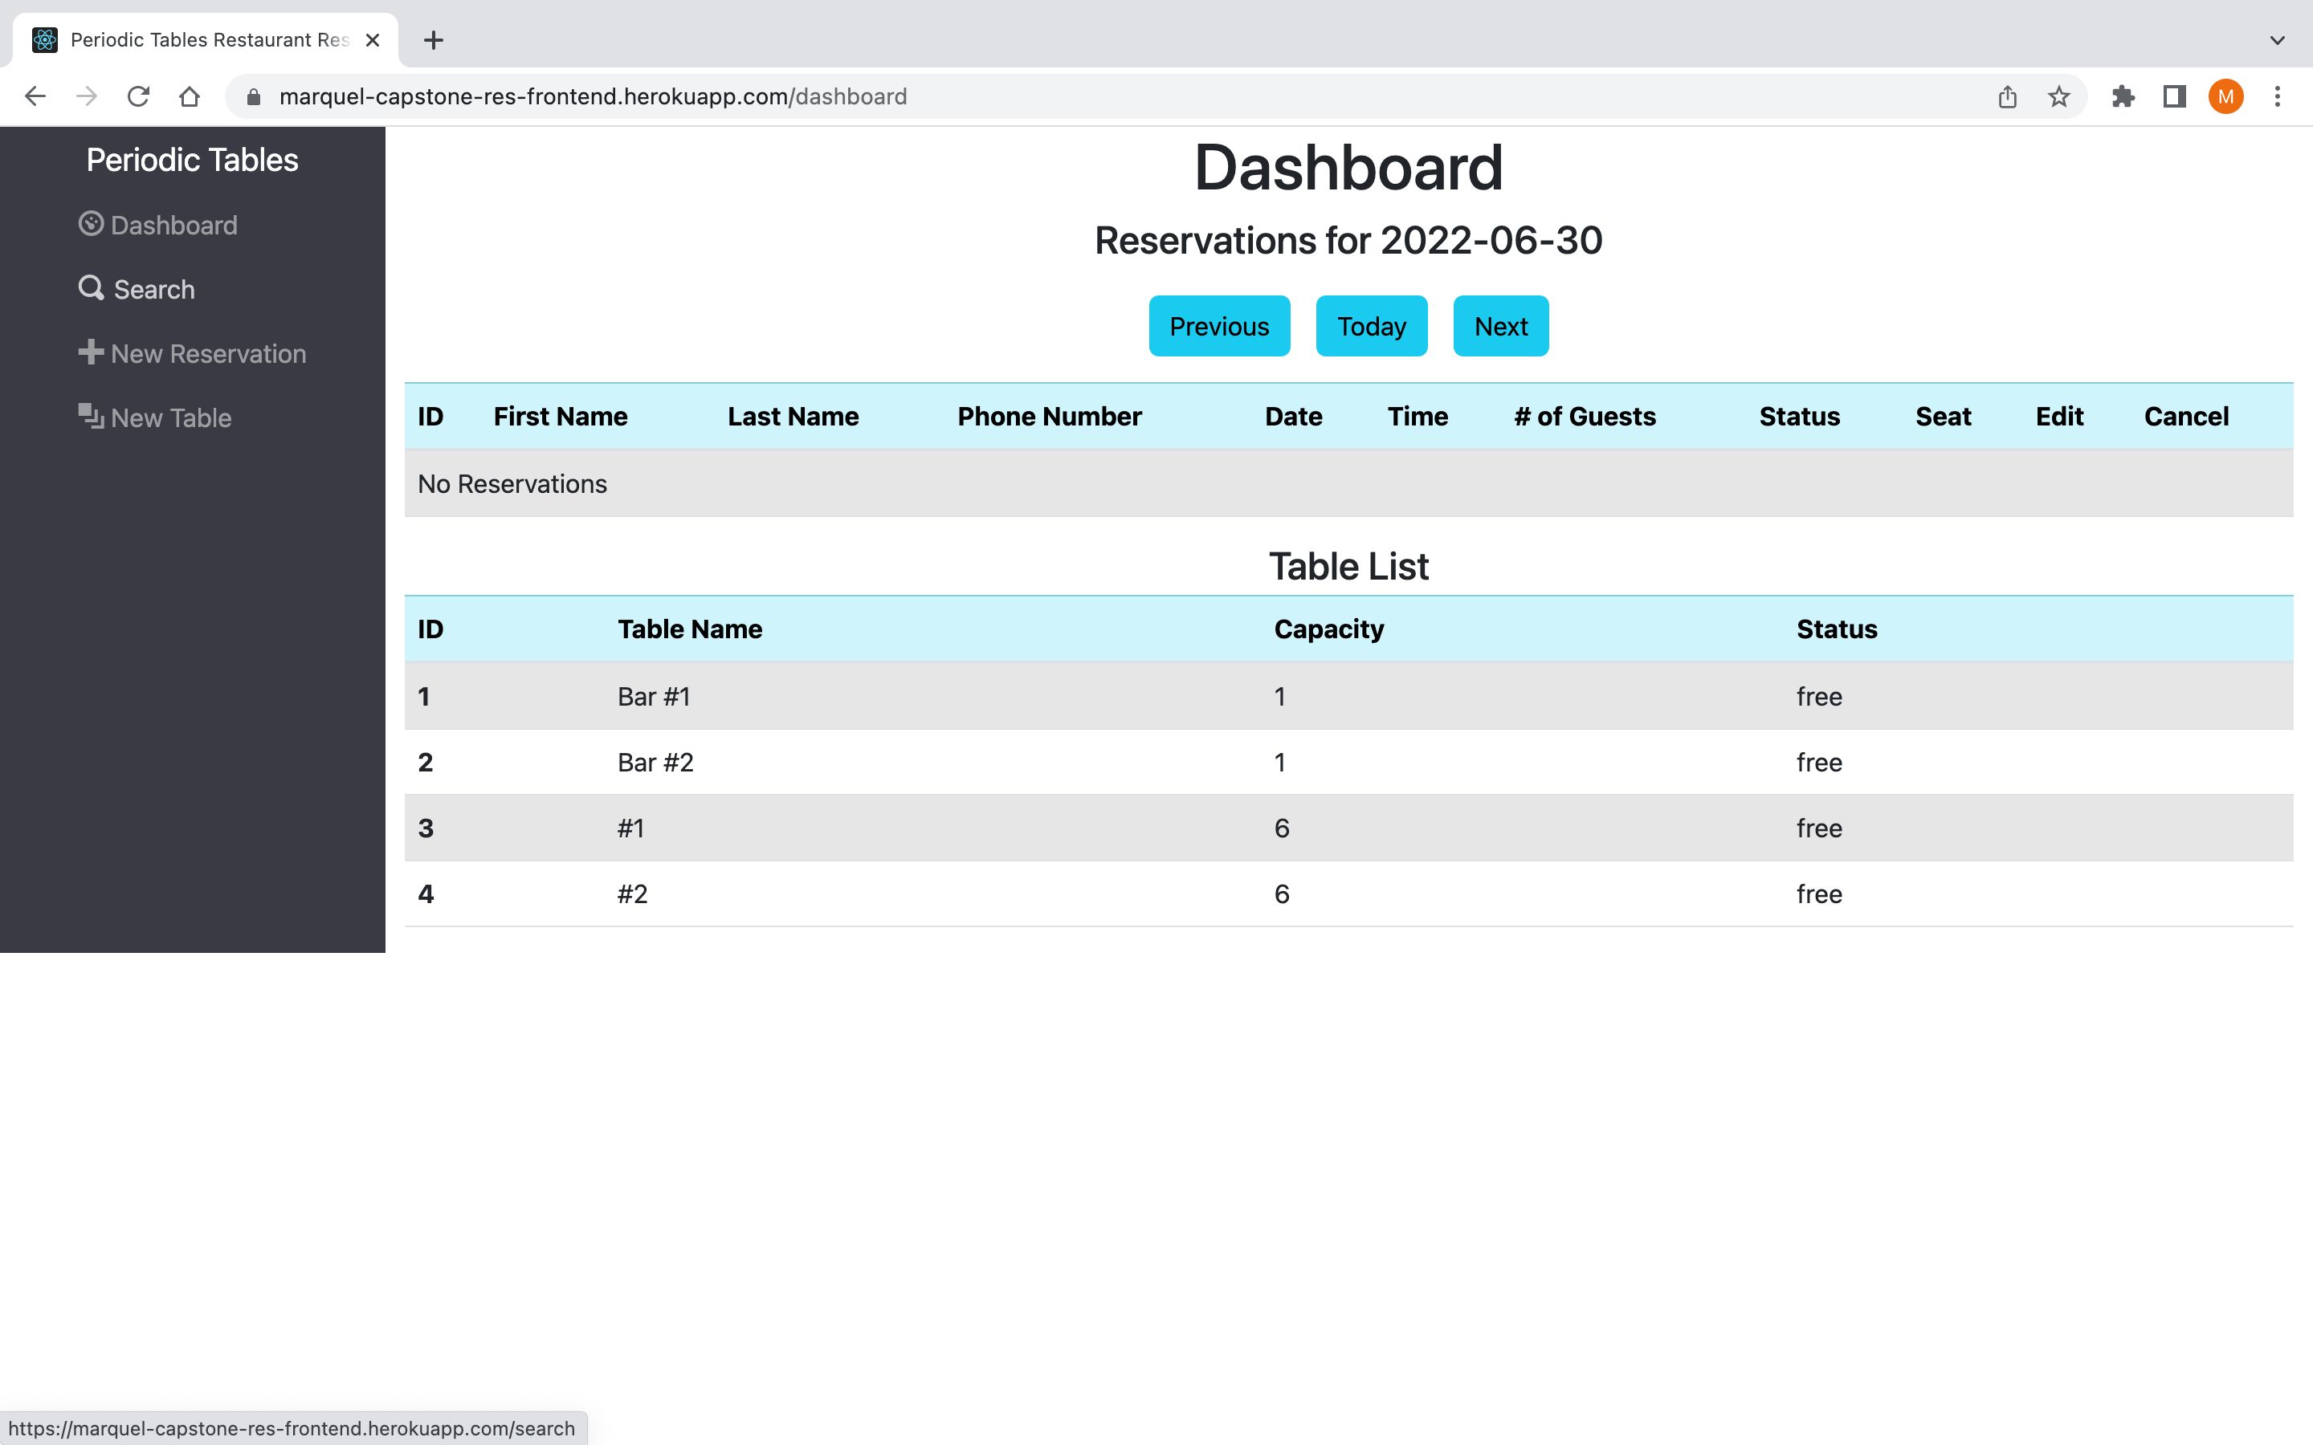Open New Table in the sidebar
This screenshot has width=2313, height=1445.
click(x=155, y=417)
